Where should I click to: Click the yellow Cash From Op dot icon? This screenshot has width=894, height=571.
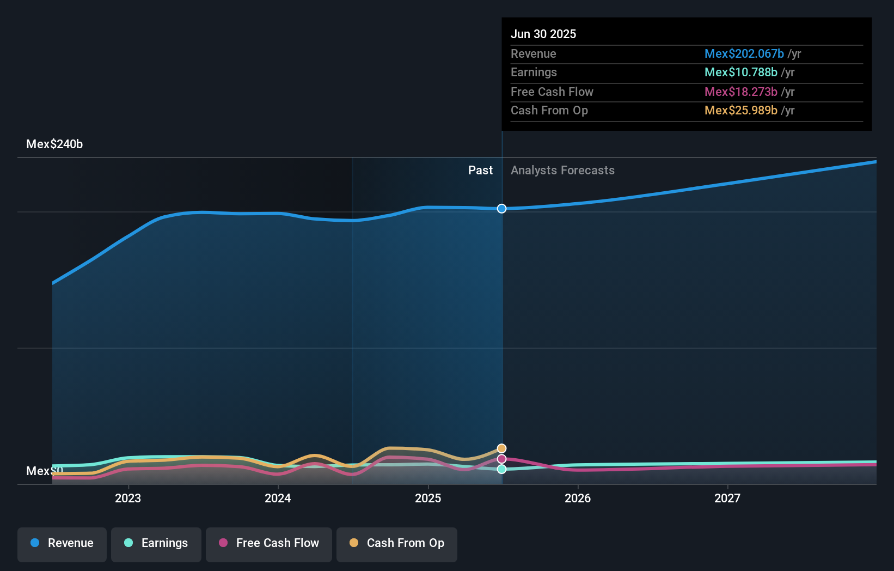(355, 543)
